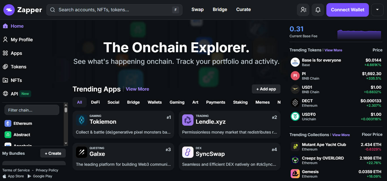Viewport: 387px width, 181px height.
Task: Open SyncSwap app icon
Action: coord(188,152)
